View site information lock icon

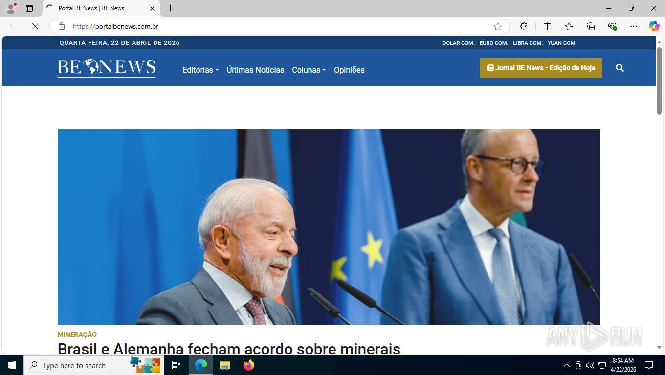click(62, 26)
